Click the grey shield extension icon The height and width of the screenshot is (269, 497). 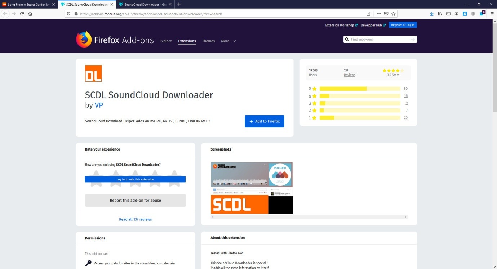coord(473,14)
